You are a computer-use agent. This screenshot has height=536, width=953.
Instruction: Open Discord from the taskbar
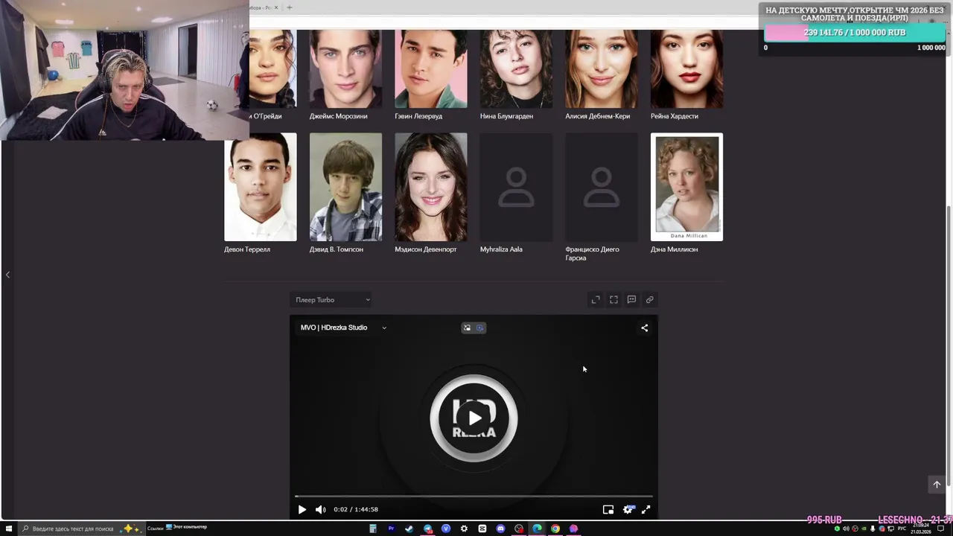click(x=500, y=529)
